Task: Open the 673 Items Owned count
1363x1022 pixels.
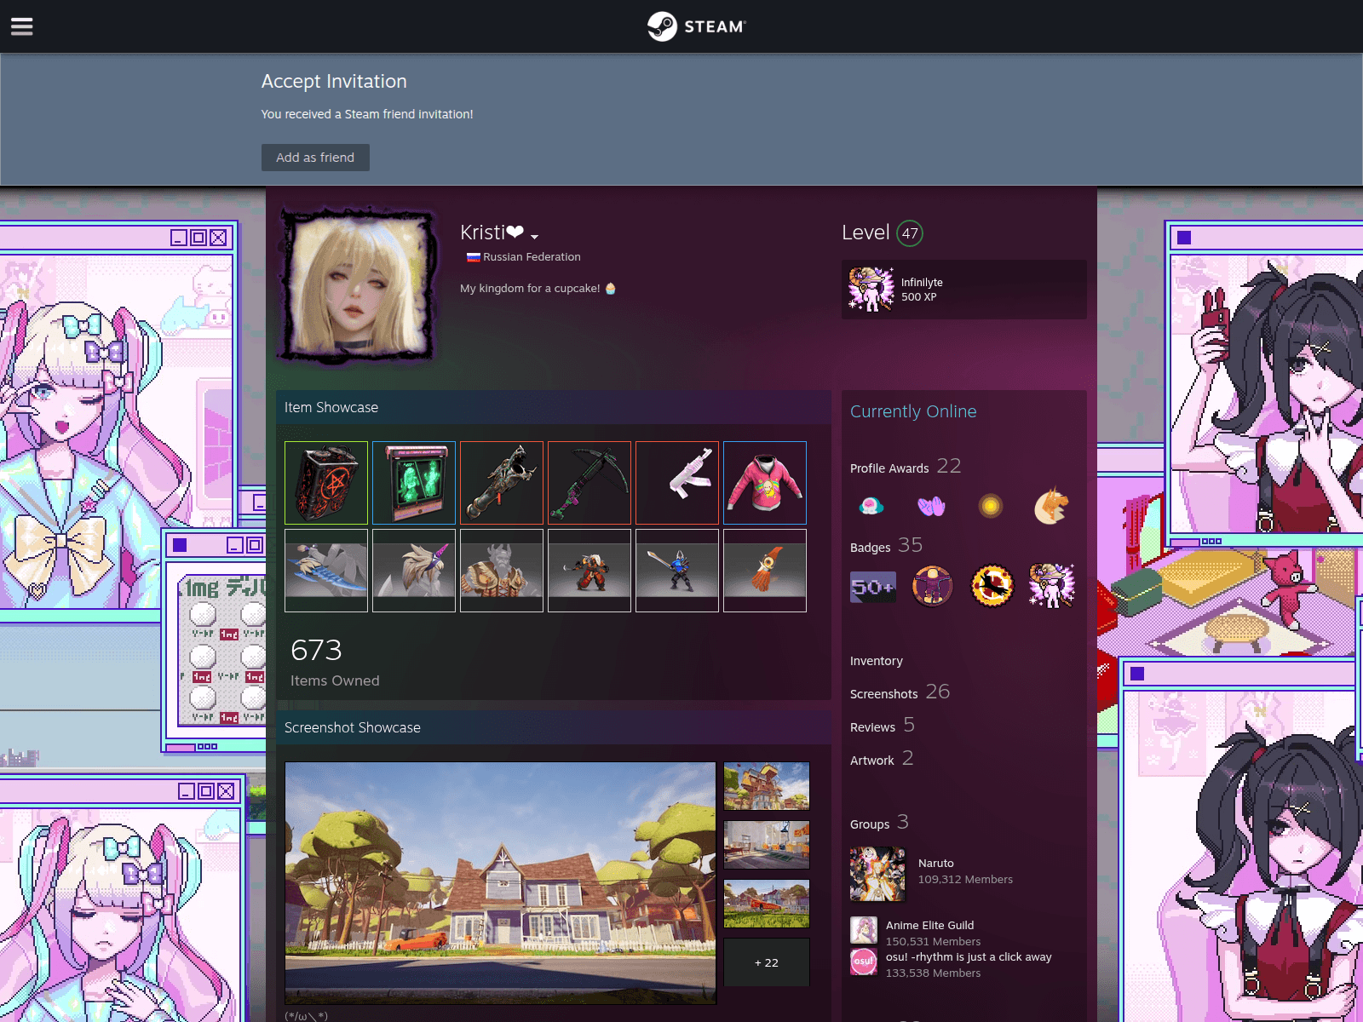Action: coord(335,663)
